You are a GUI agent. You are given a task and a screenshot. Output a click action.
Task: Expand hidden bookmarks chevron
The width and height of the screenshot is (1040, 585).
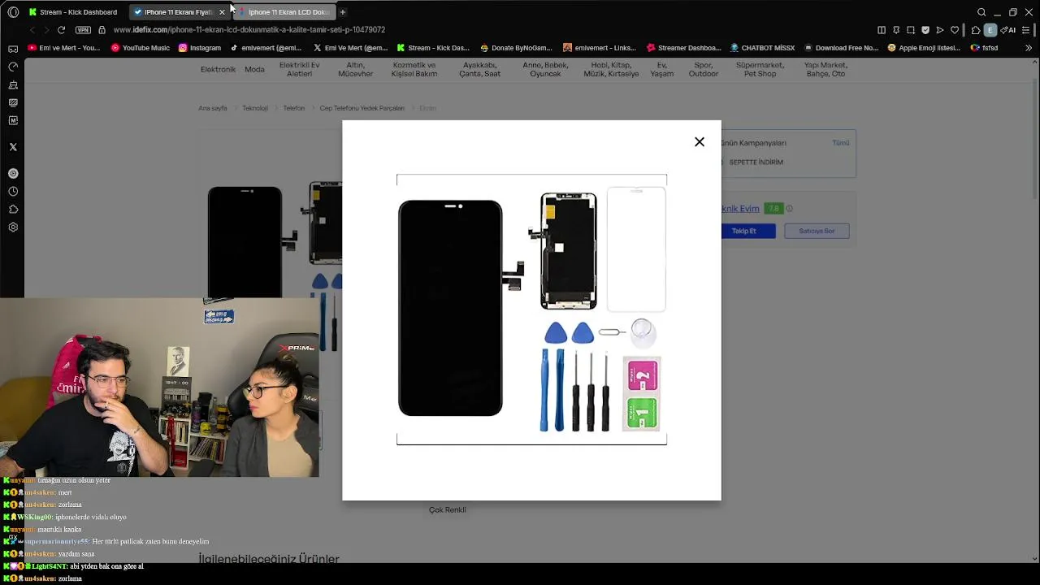coord(1029,48)
